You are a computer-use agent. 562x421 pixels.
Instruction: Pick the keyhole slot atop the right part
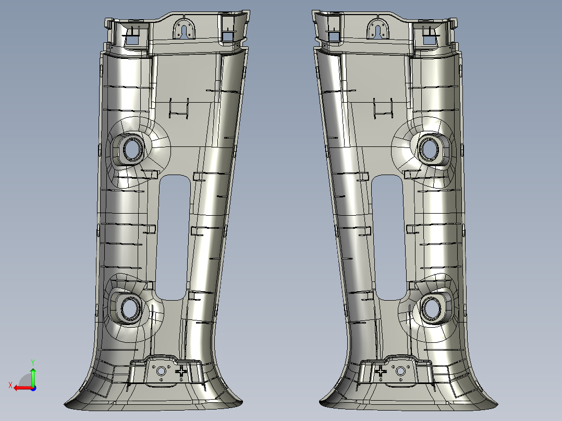coord(378,32)
